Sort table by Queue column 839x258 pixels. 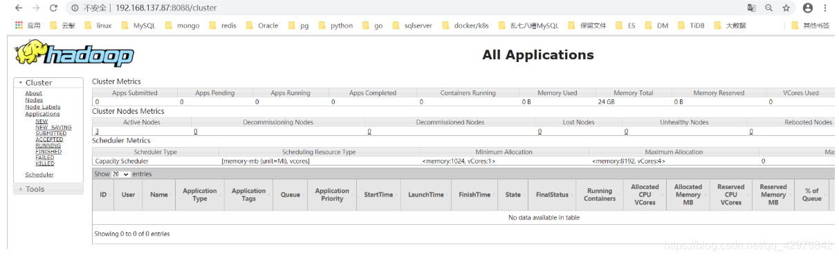point(290,195)
